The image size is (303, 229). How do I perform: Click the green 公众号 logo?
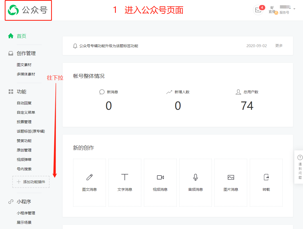tap(13, 10)
